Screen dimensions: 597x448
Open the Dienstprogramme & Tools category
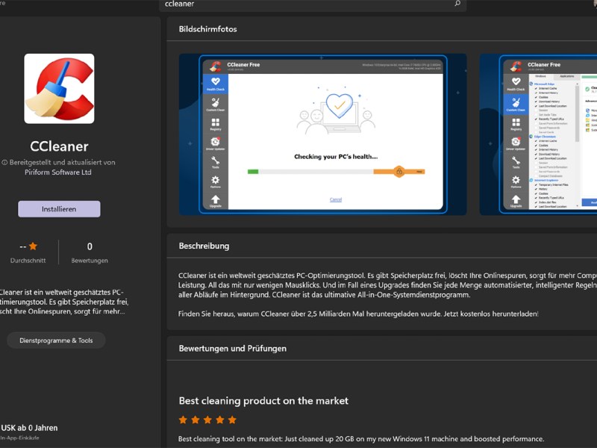56,340
